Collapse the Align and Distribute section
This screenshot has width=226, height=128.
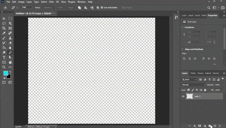[x=182, y=49]
